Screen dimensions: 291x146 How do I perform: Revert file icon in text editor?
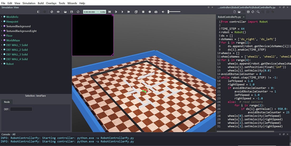pos(253,12)
